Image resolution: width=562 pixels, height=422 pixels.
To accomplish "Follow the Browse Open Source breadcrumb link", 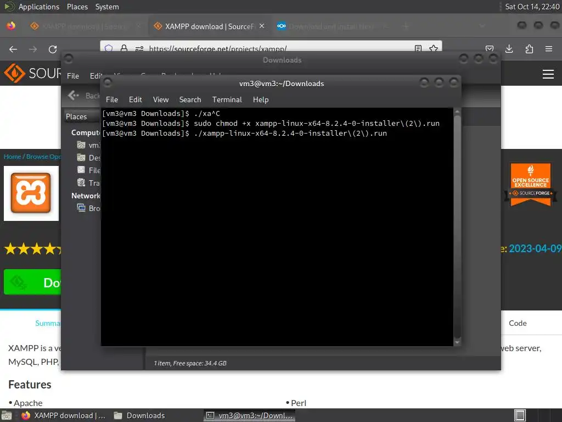I will click(x=43, y=157).
